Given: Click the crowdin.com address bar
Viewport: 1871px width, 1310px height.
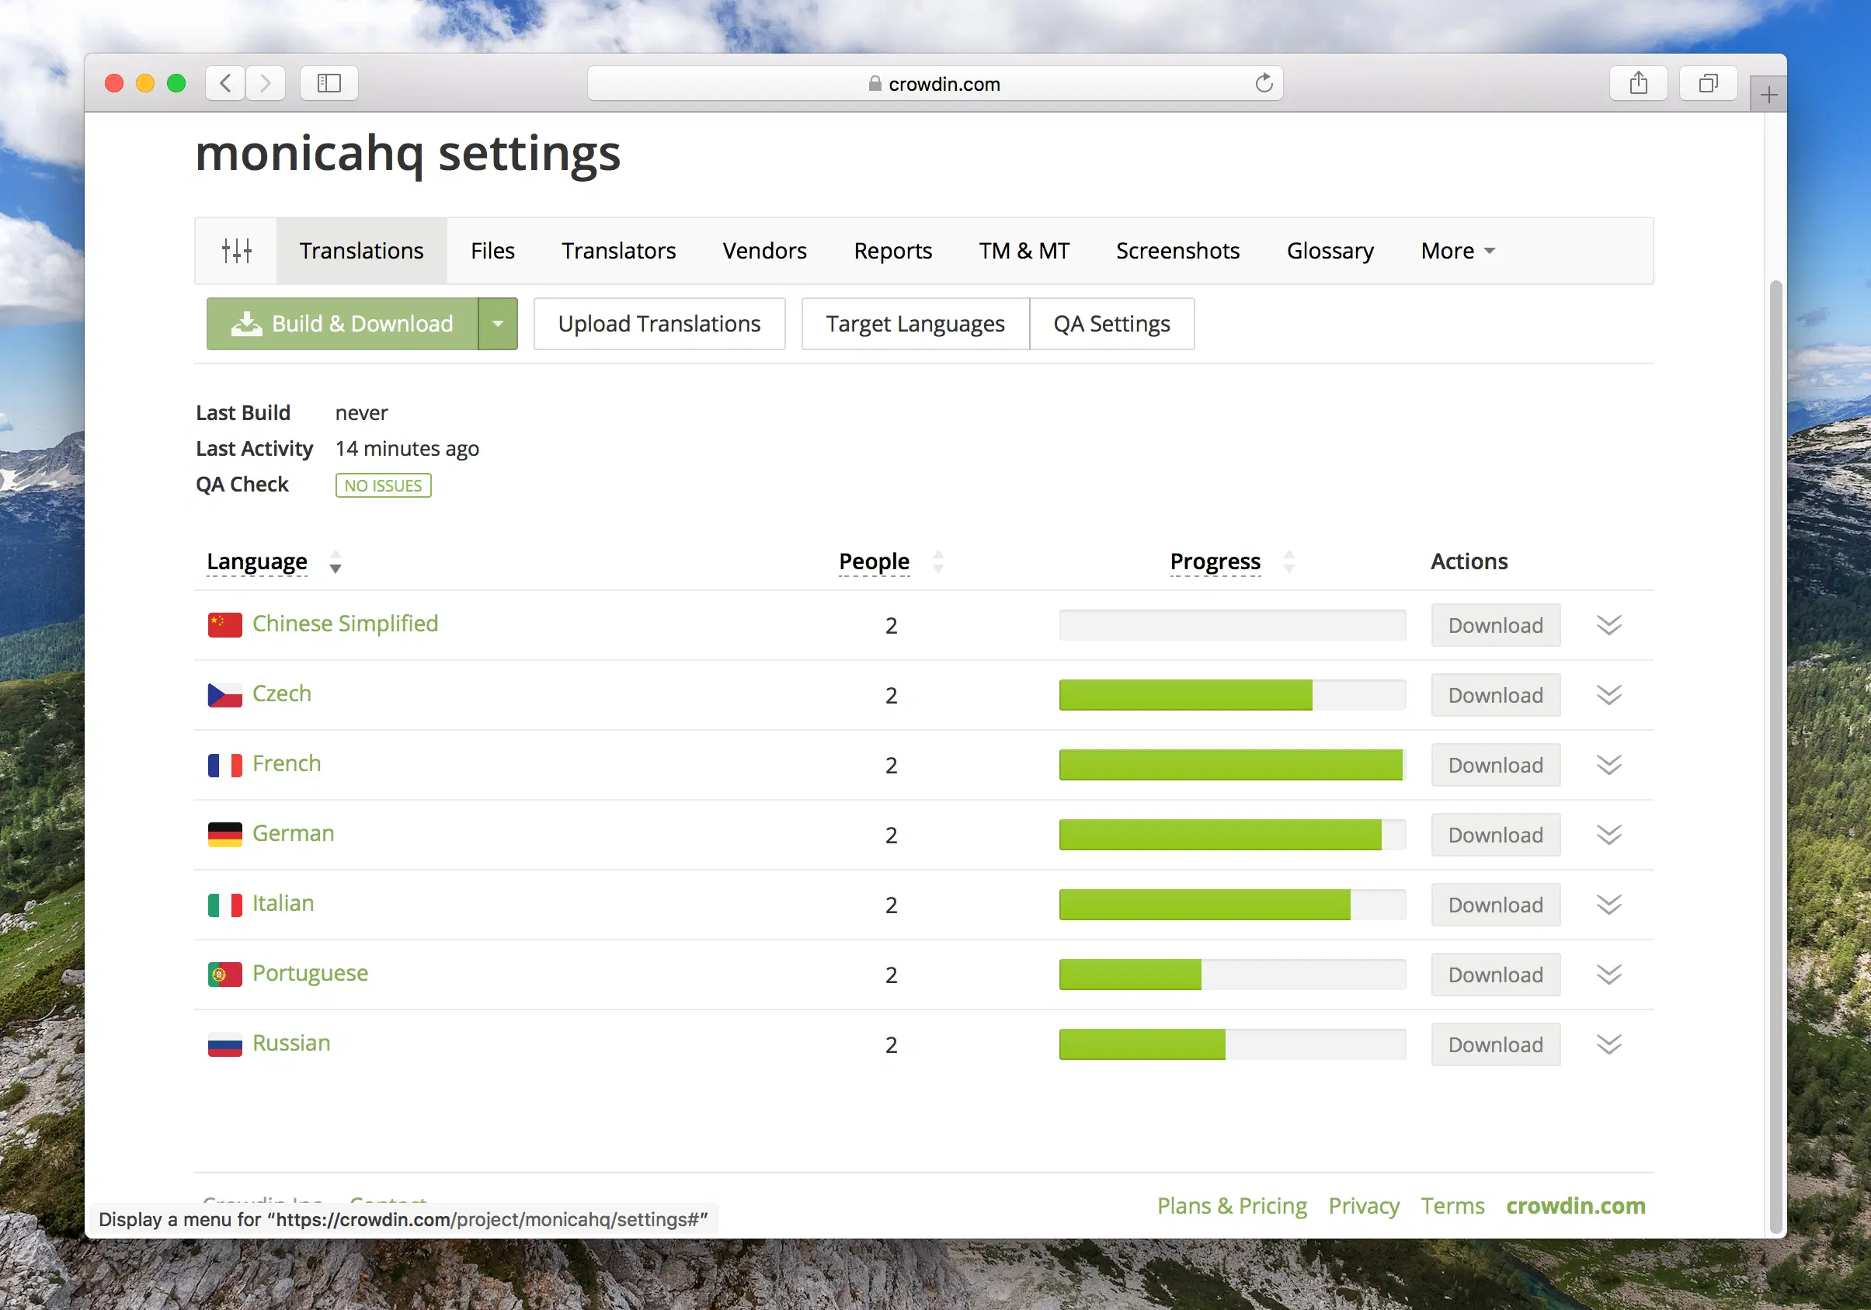Looking at the screenshot, I should [x=934, y=84].
